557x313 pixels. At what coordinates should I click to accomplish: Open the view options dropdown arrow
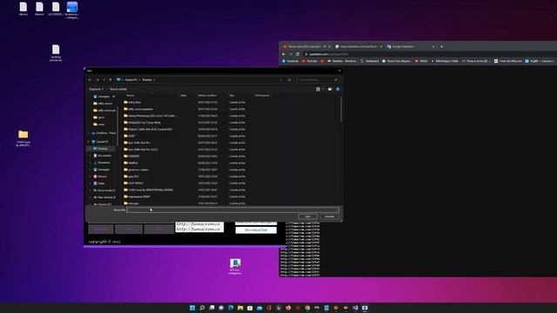click(x=323, y=89)
